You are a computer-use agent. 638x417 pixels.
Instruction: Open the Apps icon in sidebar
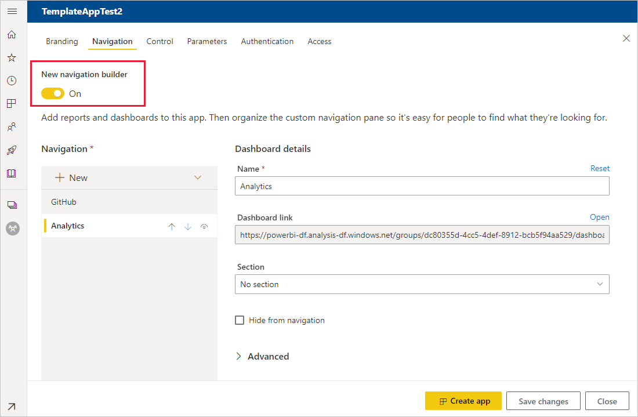point(12,104)
